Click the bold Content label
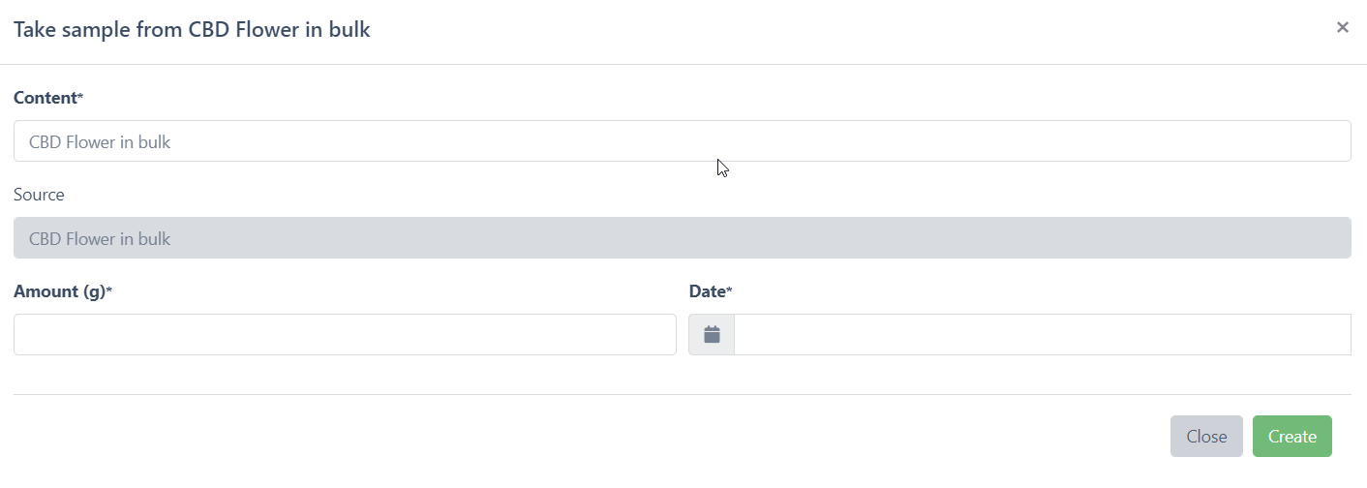Screen dimensions: 1367x488 45,98
